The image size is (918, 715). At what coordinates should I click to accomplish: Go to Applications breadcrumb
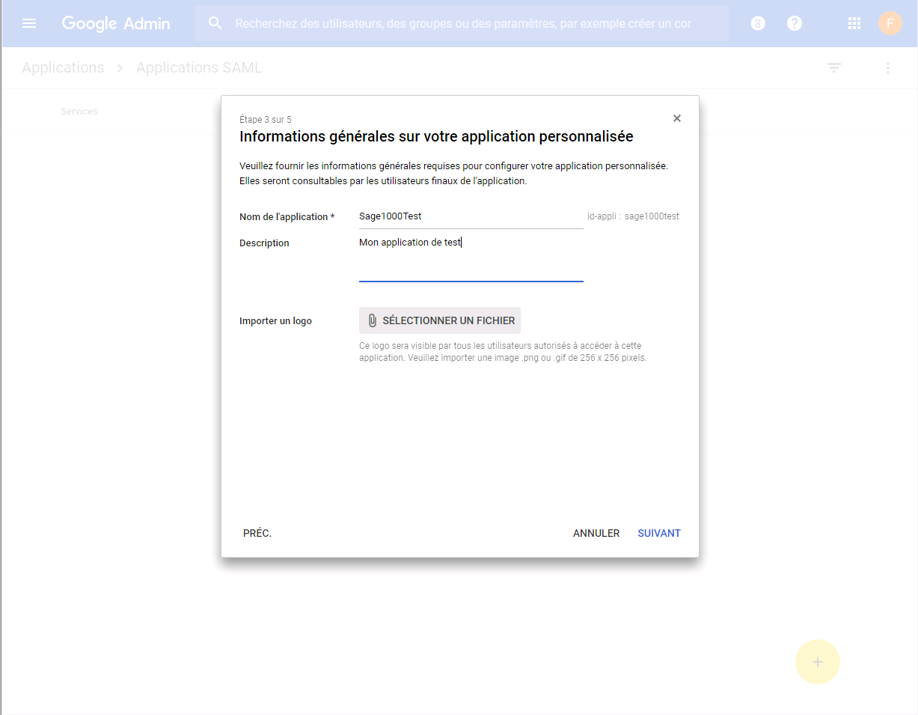click(63, 67)
